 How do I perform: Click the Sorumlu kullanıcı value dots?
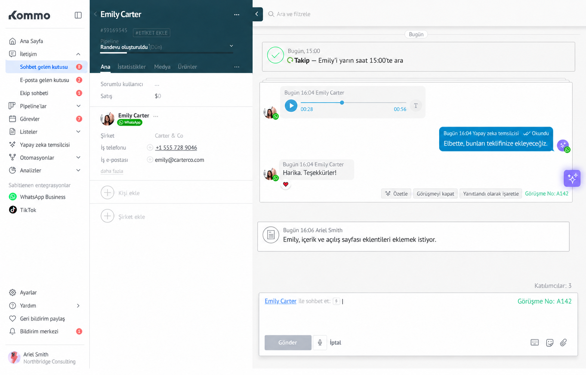point(157,84)
